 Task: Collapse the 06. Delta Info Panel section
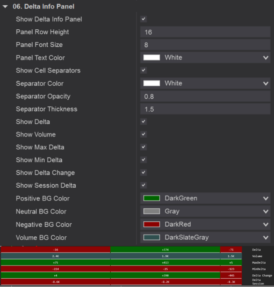point(5,7)
